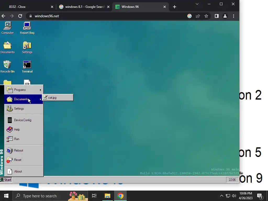
Task: Share this page via the share icon
Action: (x=198, y=16)
